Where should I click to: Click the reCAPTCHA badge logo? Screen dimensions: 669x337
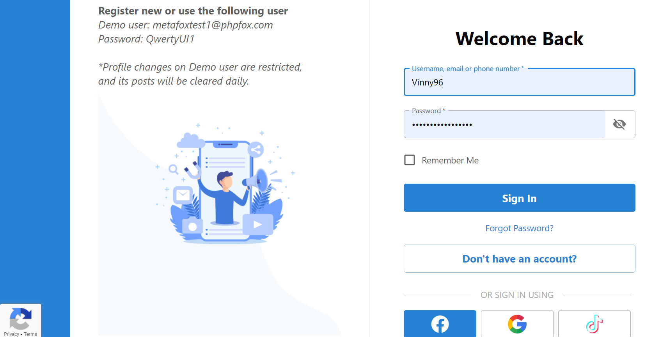tap(20, 318)
